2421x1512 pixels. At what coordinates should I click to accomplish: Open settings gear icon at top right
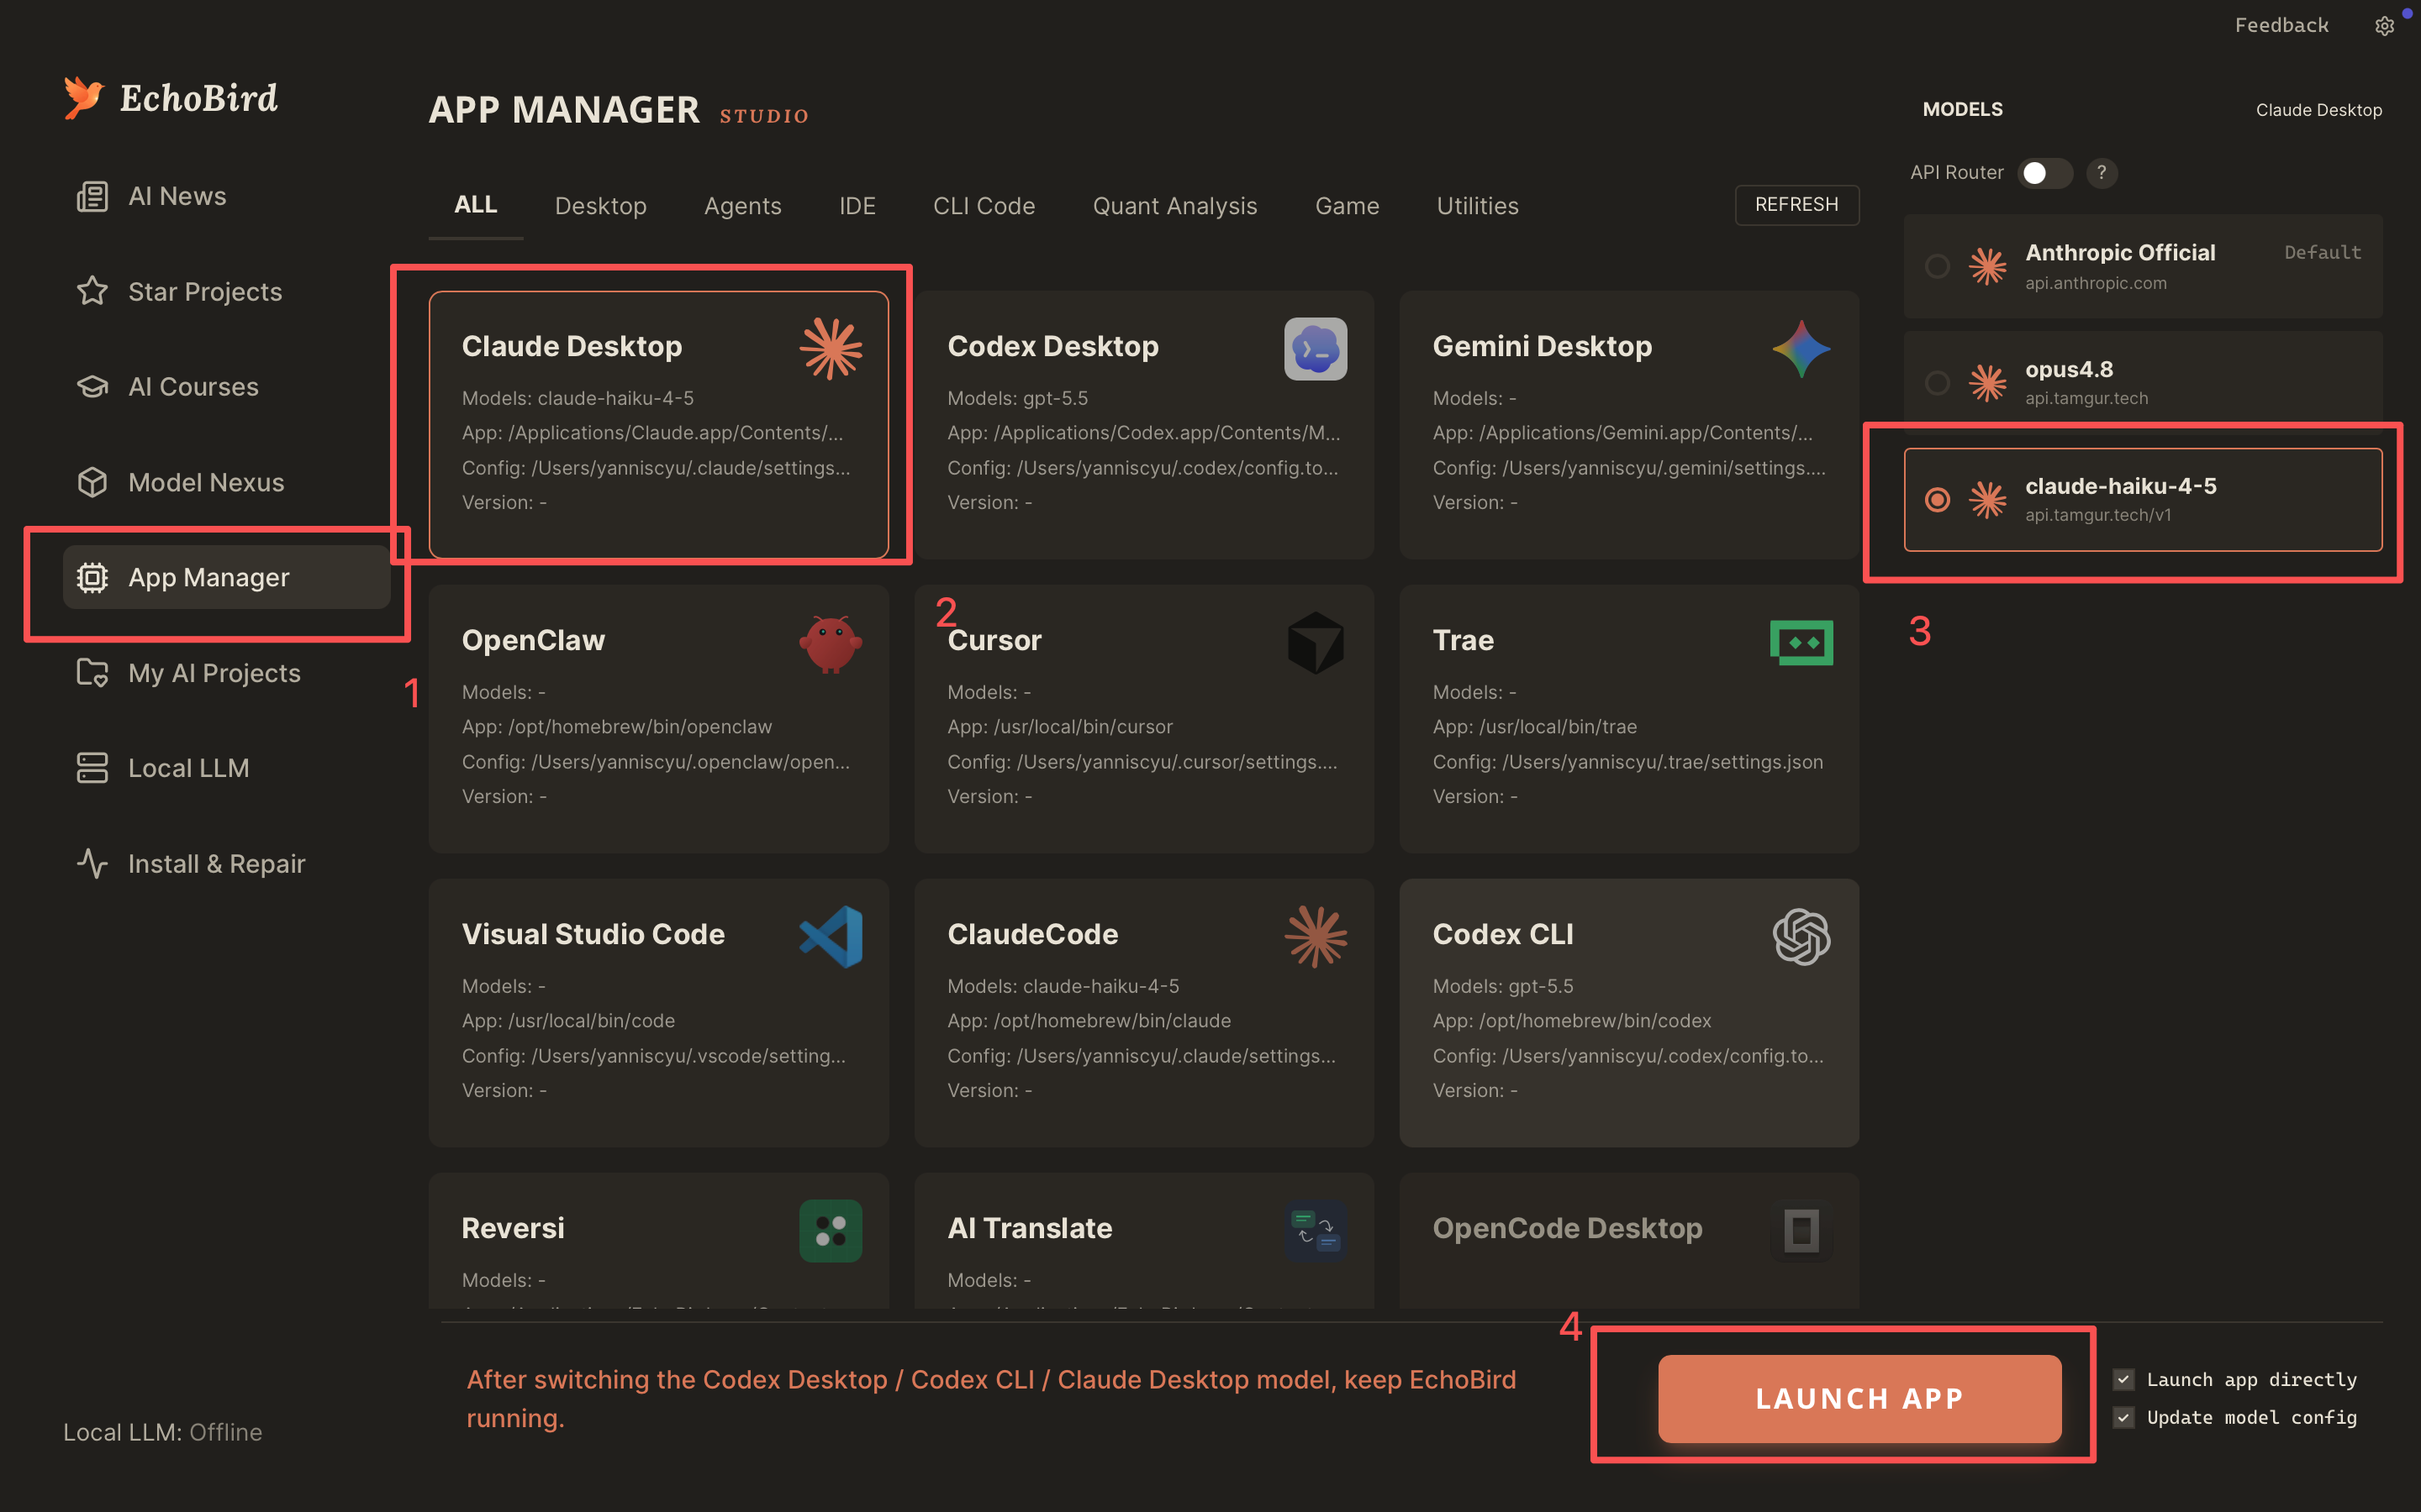tap(2385, 26)
